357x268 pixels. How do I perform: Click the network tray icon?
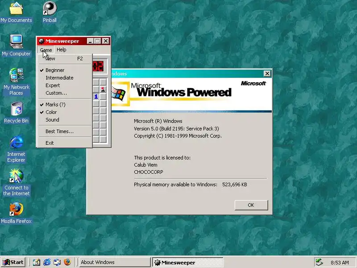coord(319,262)
